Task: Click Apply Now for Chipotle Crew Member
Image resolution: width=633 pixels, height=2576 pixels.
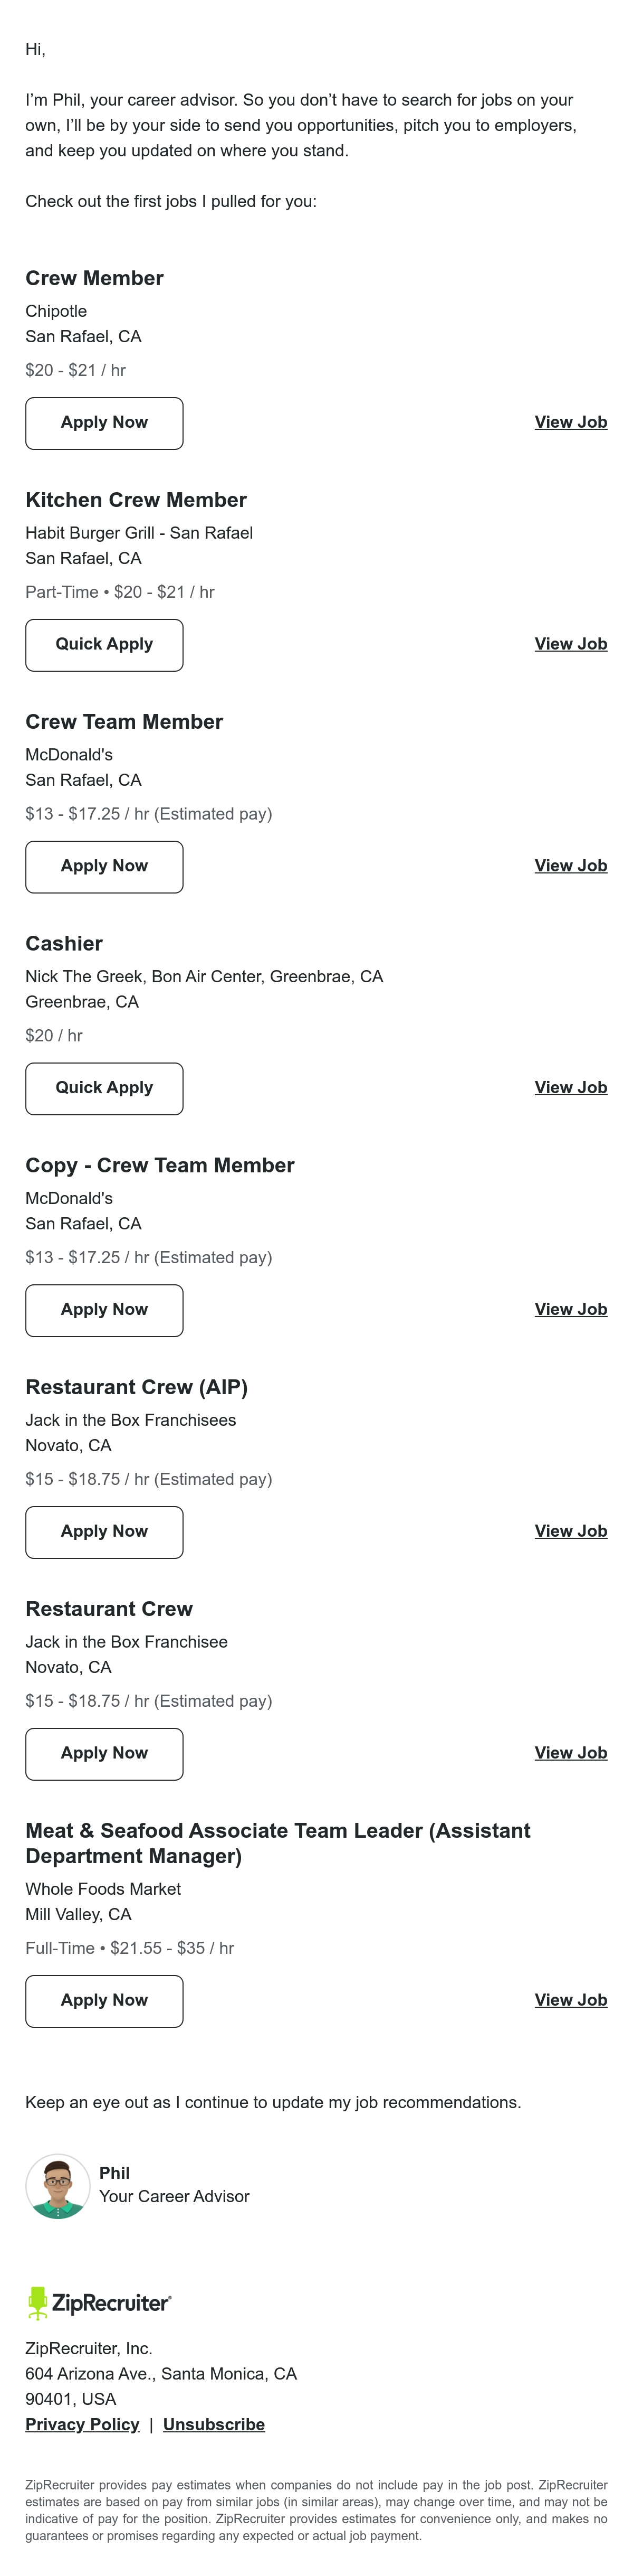Action: pyautogui.click(x=104, y=423)
